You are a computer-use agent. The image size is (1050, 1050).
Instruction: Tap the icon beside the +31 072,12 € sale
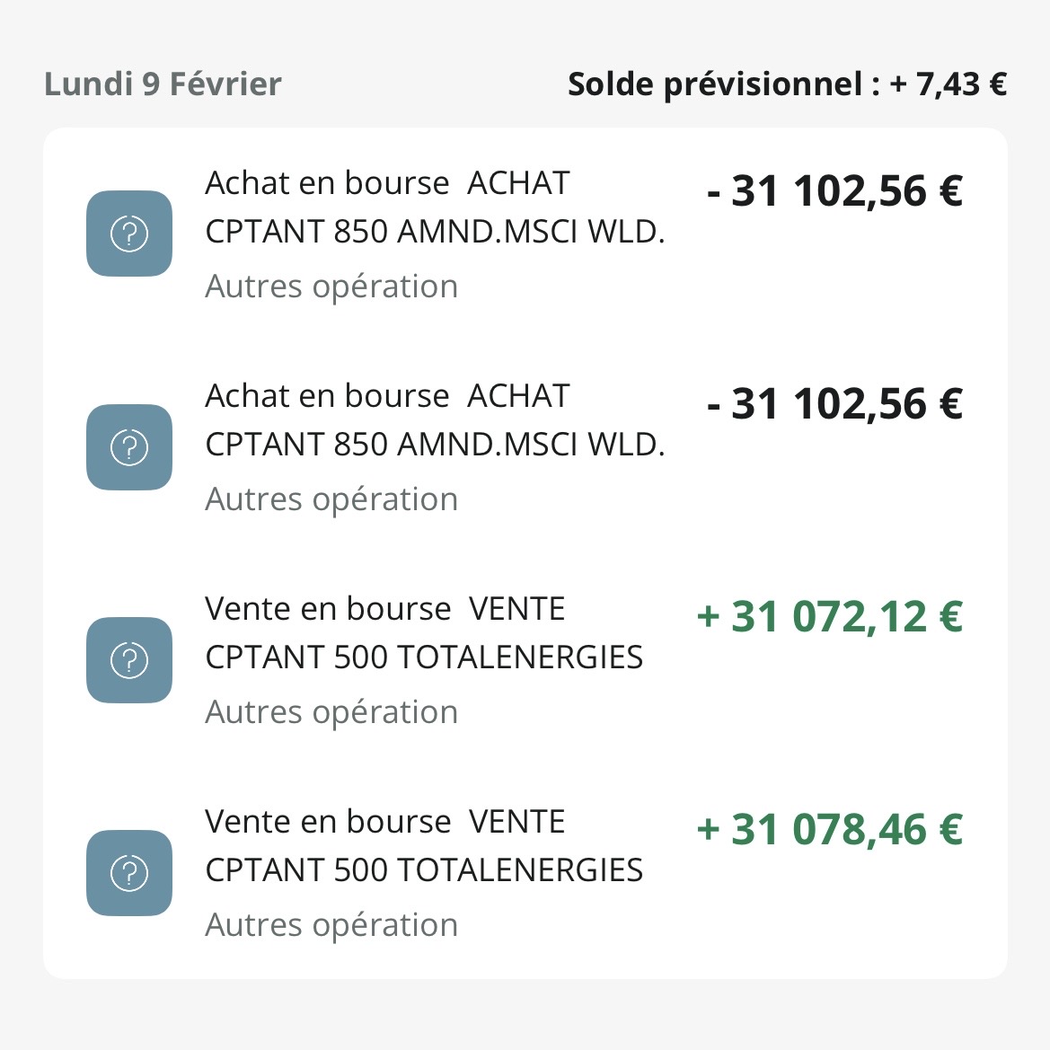click(x=128, y=659)
